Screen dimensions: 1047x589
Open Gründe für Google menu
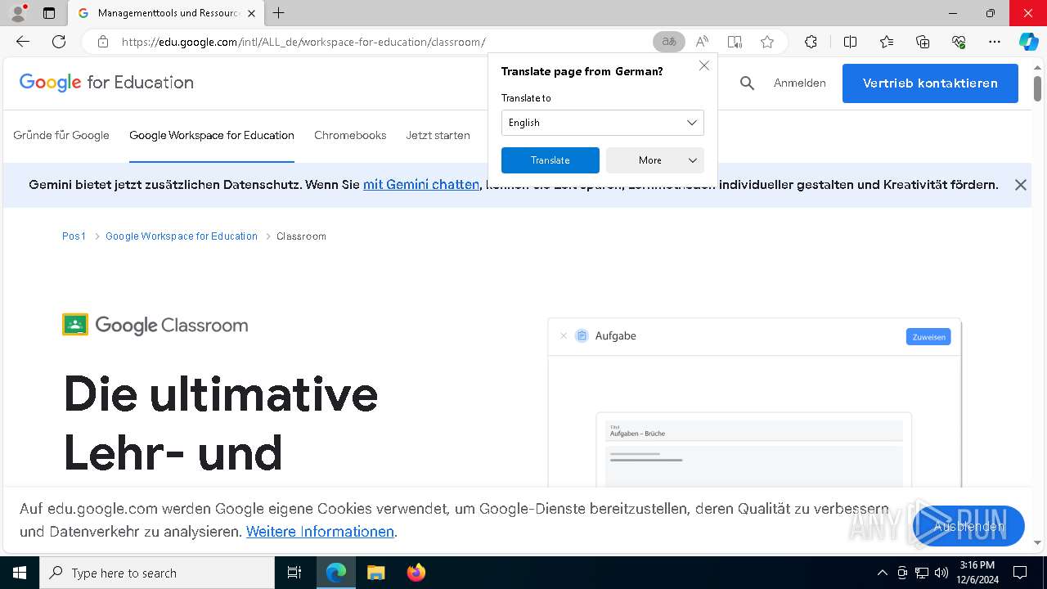pos(61,135)
